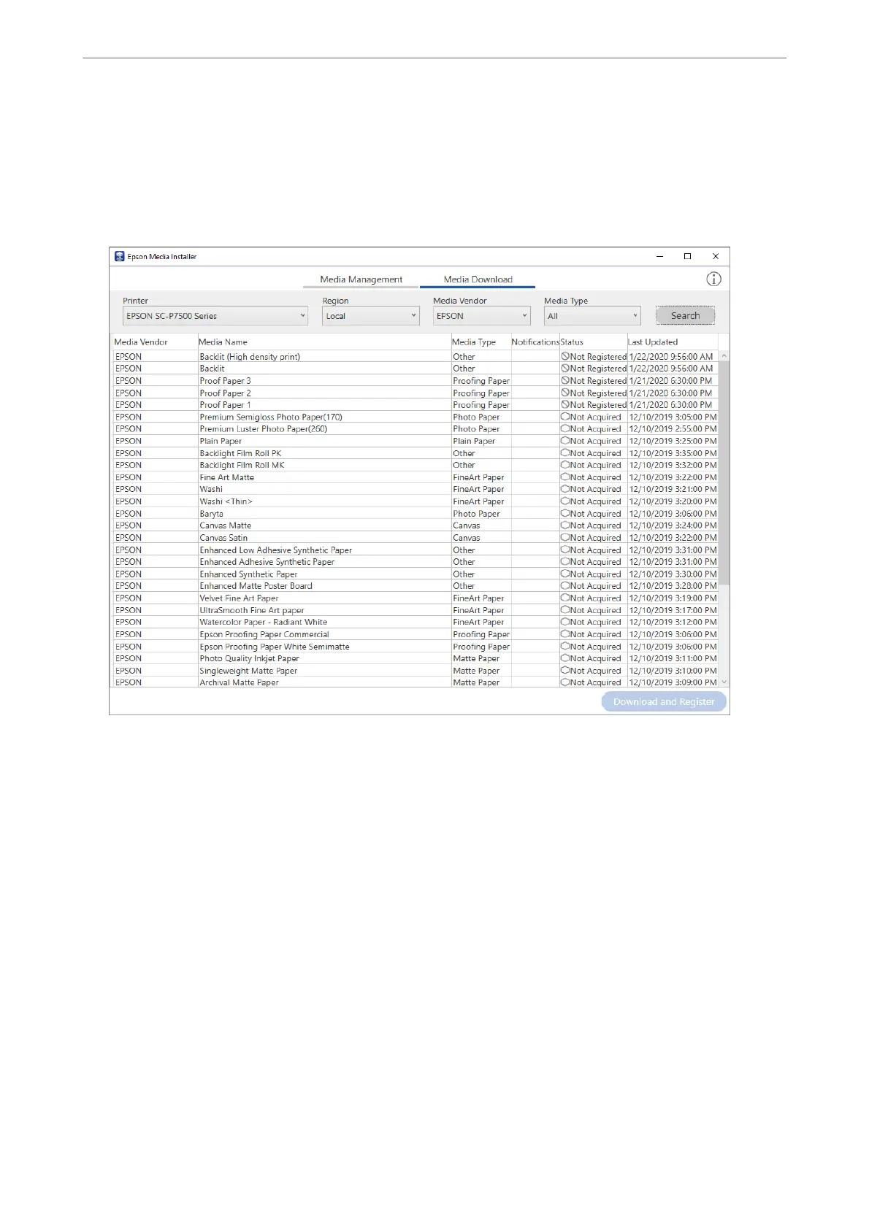This screenshot has height=1229, width=869.
Task: Click Not Acquired icon for Fine Art Matte
Action: 565,477
